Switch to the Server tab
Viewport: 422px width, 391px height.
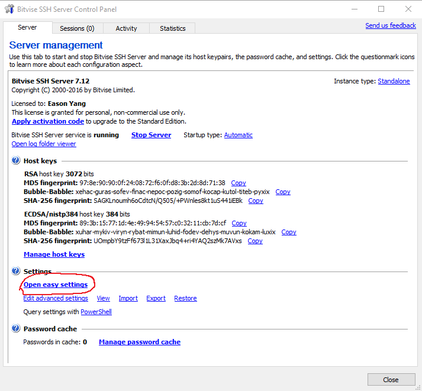click(x=27, y=27)
